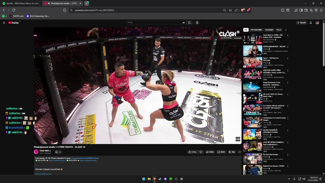Image resolution: width=325 pixels, height=183 pixels.
Task: Go to the YouTube home logo
Action: [x=14, y=23]
